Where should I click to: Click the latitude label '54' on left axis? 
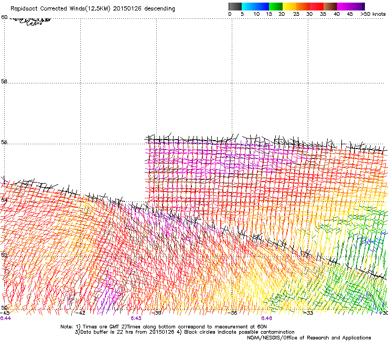click(x=4, y=200)
